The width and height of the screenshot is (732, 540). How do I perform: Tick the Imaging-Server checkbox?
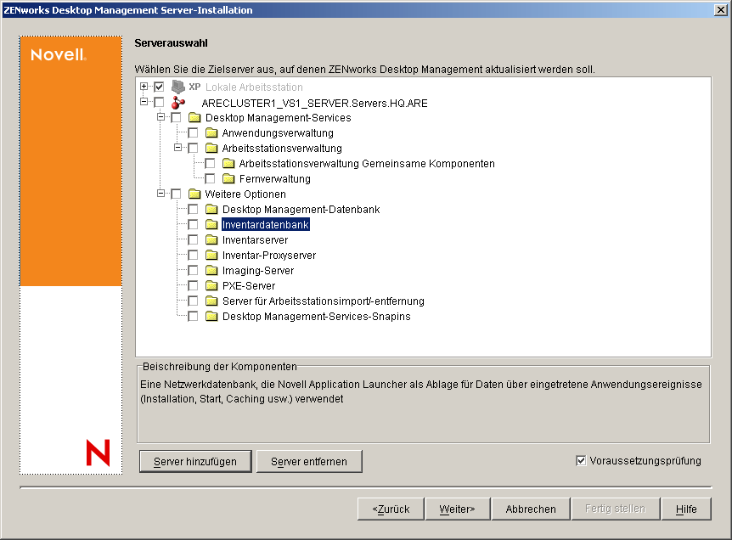(193, 270)
